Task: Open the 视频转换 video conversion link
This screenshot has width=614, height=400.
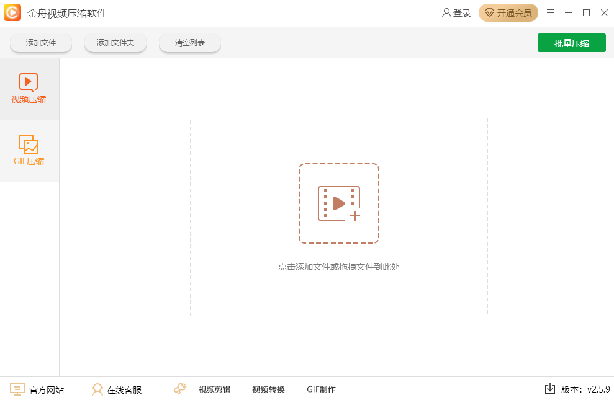Action: click(268, 389)
